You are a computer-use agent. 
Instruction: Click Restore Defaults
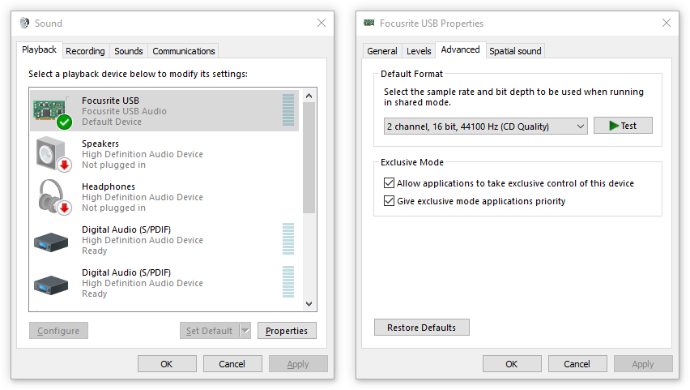tap(422, 328)
